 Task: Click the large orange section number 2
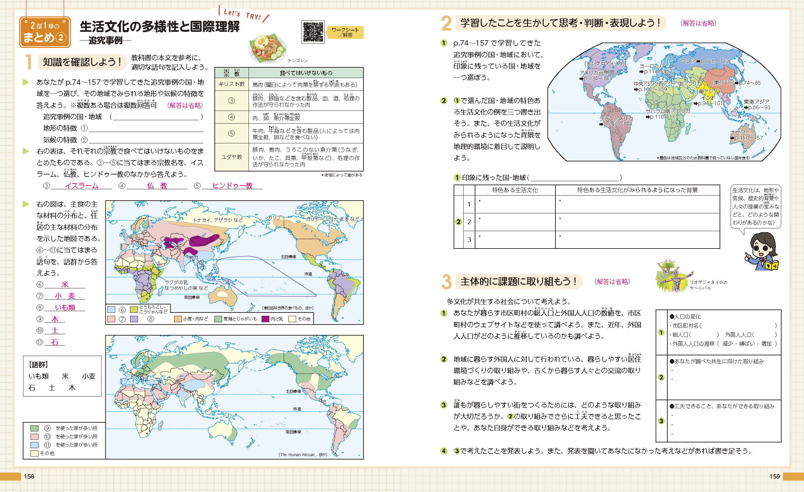pos(446,23)
